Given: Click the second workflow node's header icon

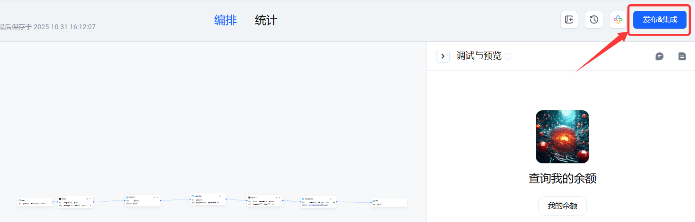Looking at the screenshot, I should click(60, 199).
